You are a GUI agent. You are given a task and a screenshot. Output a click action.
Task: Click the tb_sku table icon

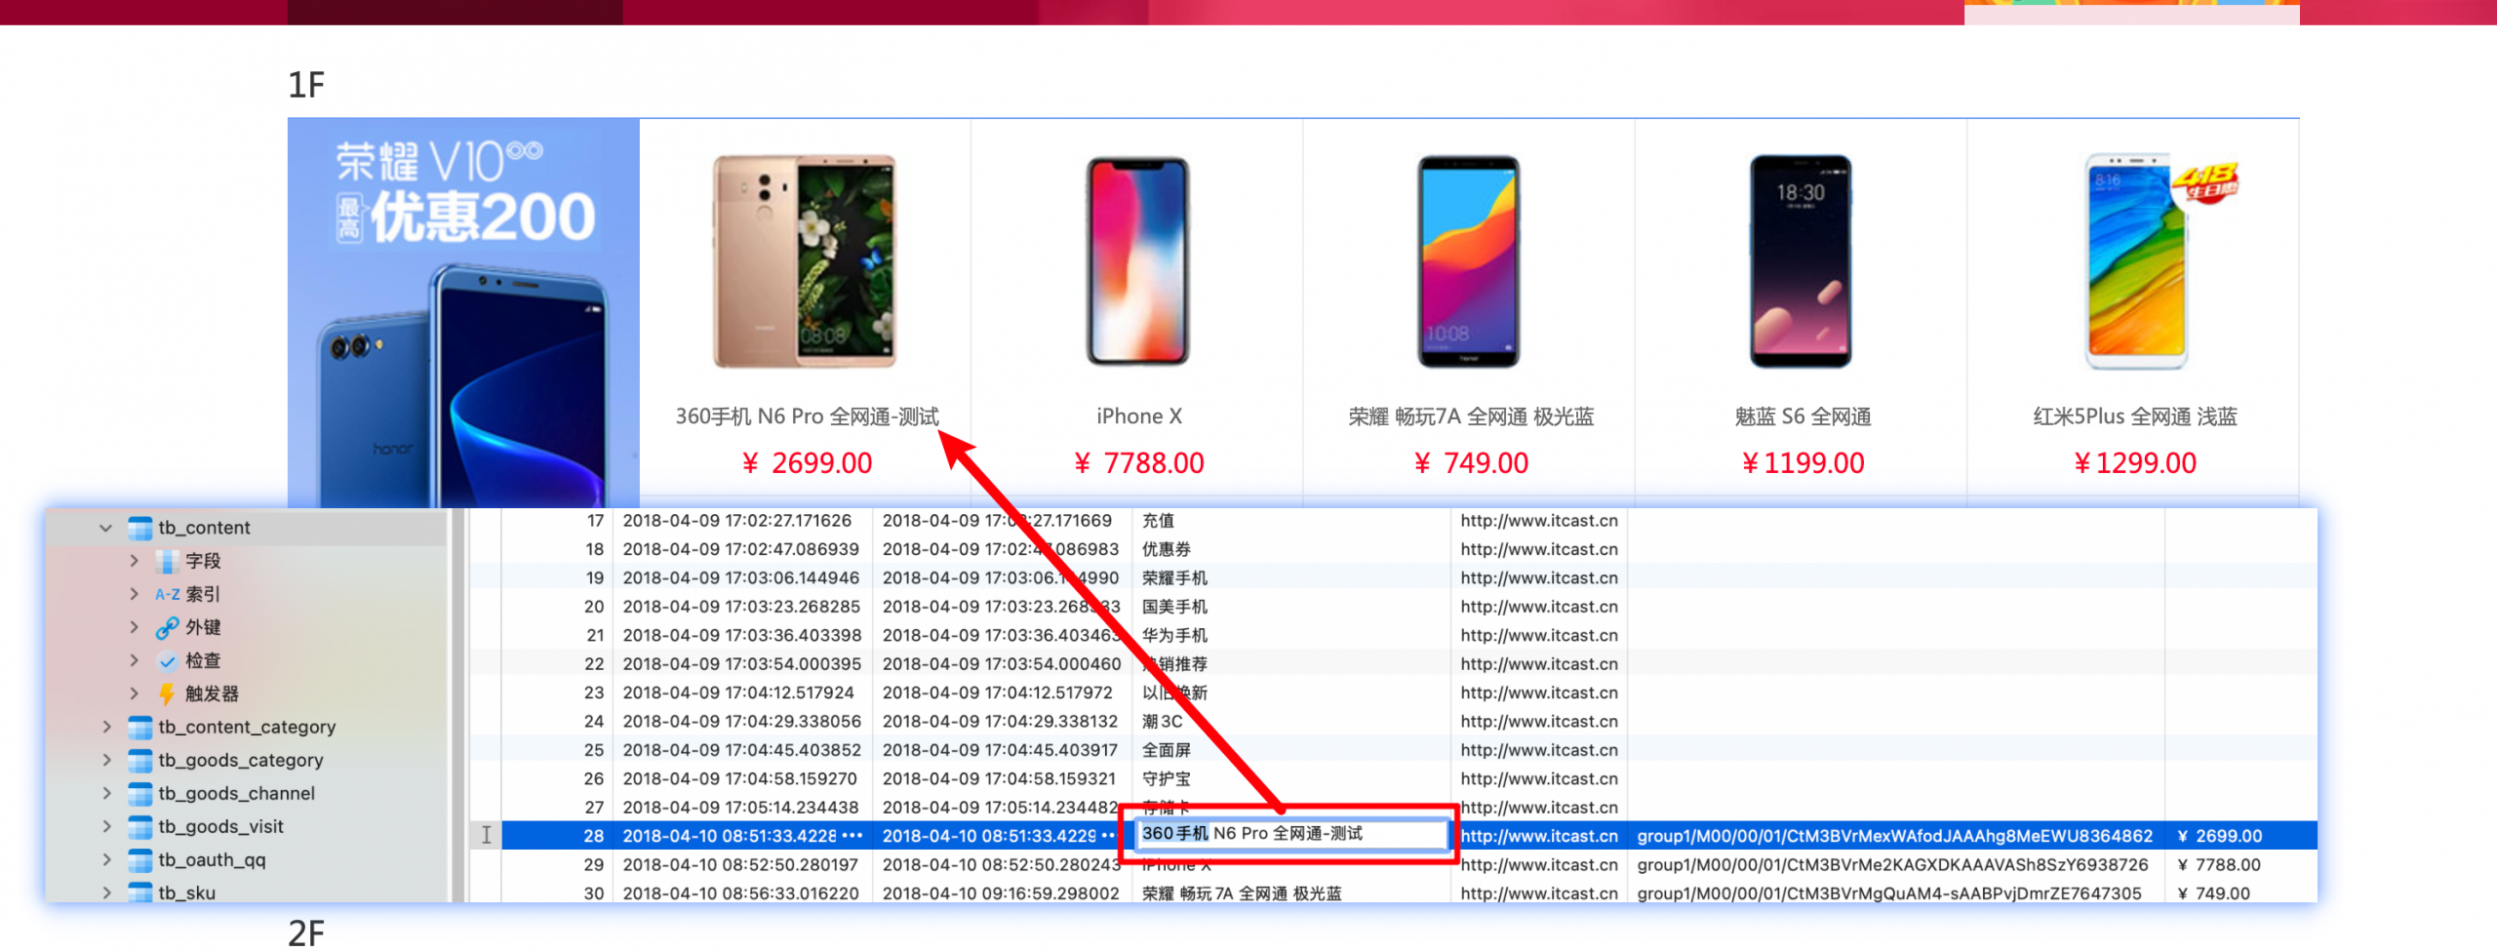click(x=140, y=892)
